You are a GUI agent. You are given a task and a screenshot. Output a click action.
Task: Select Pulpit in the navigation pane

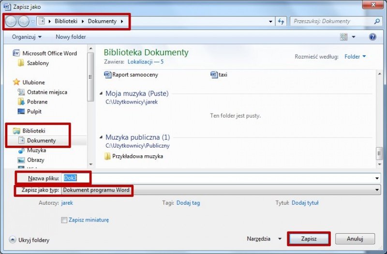pyautogui.click(x=34, y=111)
